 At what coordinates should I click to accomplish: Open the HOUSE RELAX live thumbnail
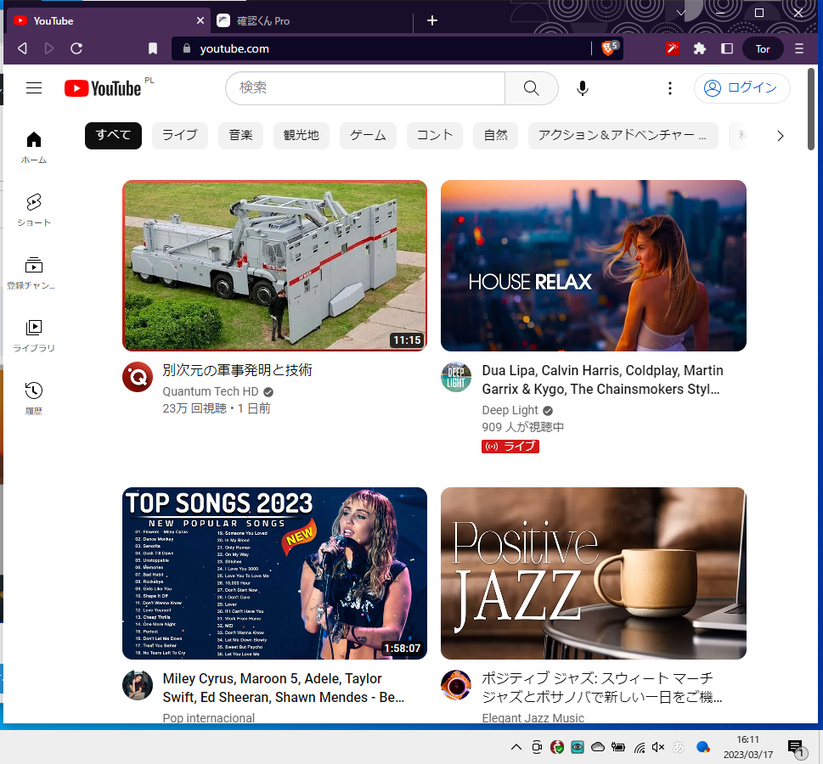593,266
